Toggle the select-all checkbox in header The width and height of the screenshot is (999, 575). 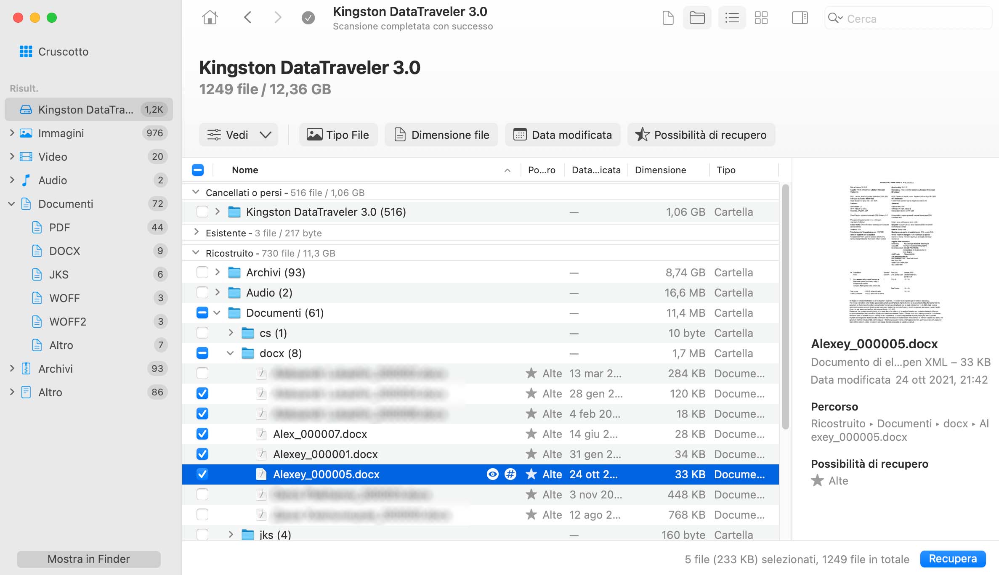(x=198, y=170)
